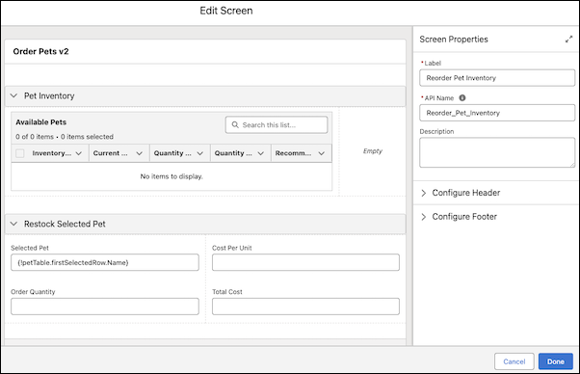Open the first Quantity column dropdown arrow
Screen dimensions: 580x374
[x=199, y=153]
